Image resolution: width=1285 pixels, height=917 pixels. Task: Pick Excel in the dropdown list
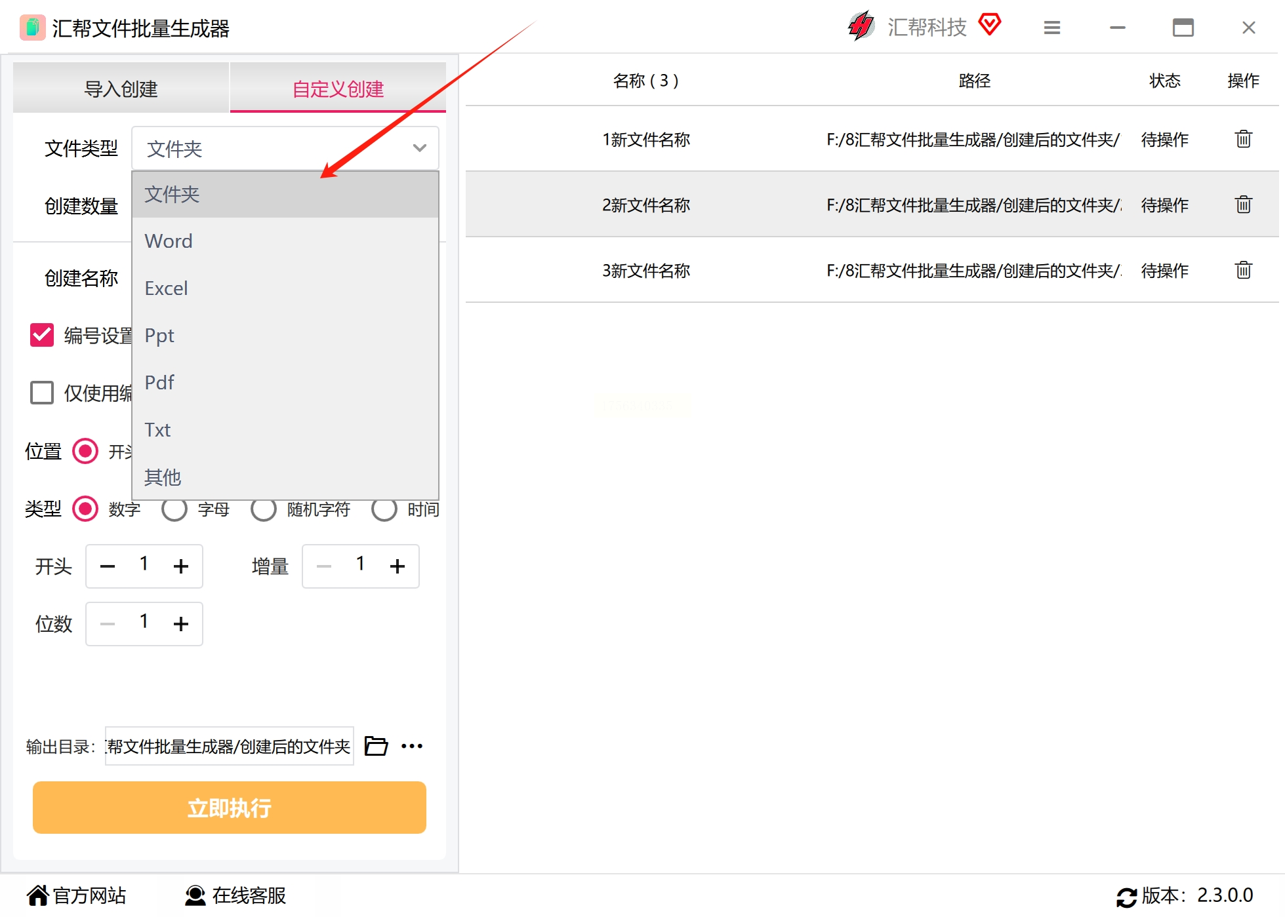tap(166, 288)
